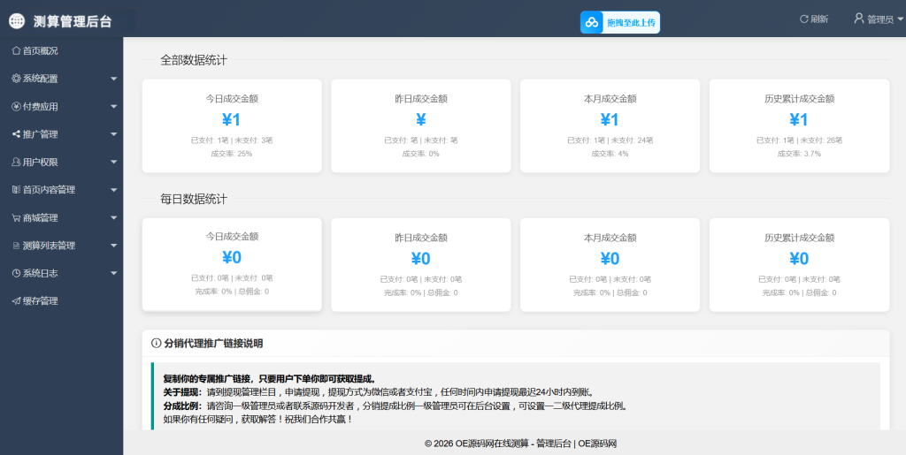Image resolution: width=906 pixels, height=455 pixels.
Task: Click the 刷新 refresh button
Action: pyautogui.click(x=814, y=19)
